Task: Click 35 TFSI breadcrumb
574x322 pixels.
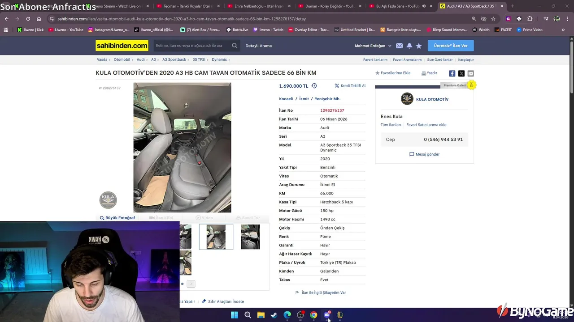Action: point(199,59)
